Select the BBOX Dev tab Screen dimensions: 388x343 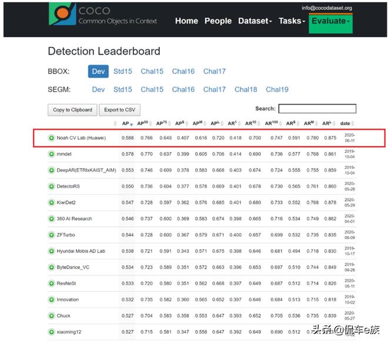pyautogui.click(x=98, y=72)
